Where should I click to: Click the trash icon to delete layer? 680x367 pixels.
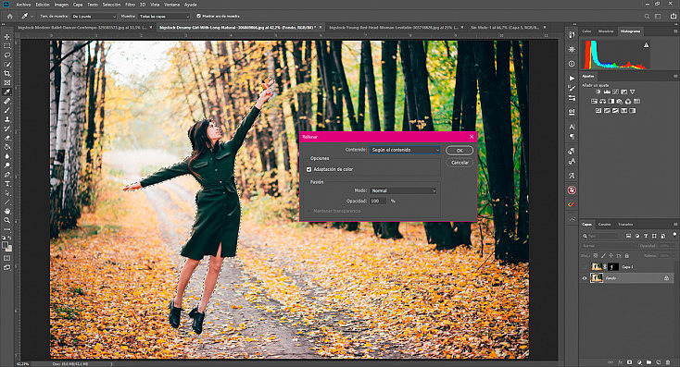668,362
